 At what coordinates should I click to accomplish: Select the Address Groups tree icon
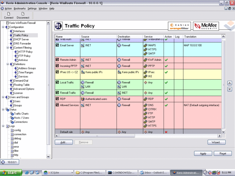[x=16, y=68]
